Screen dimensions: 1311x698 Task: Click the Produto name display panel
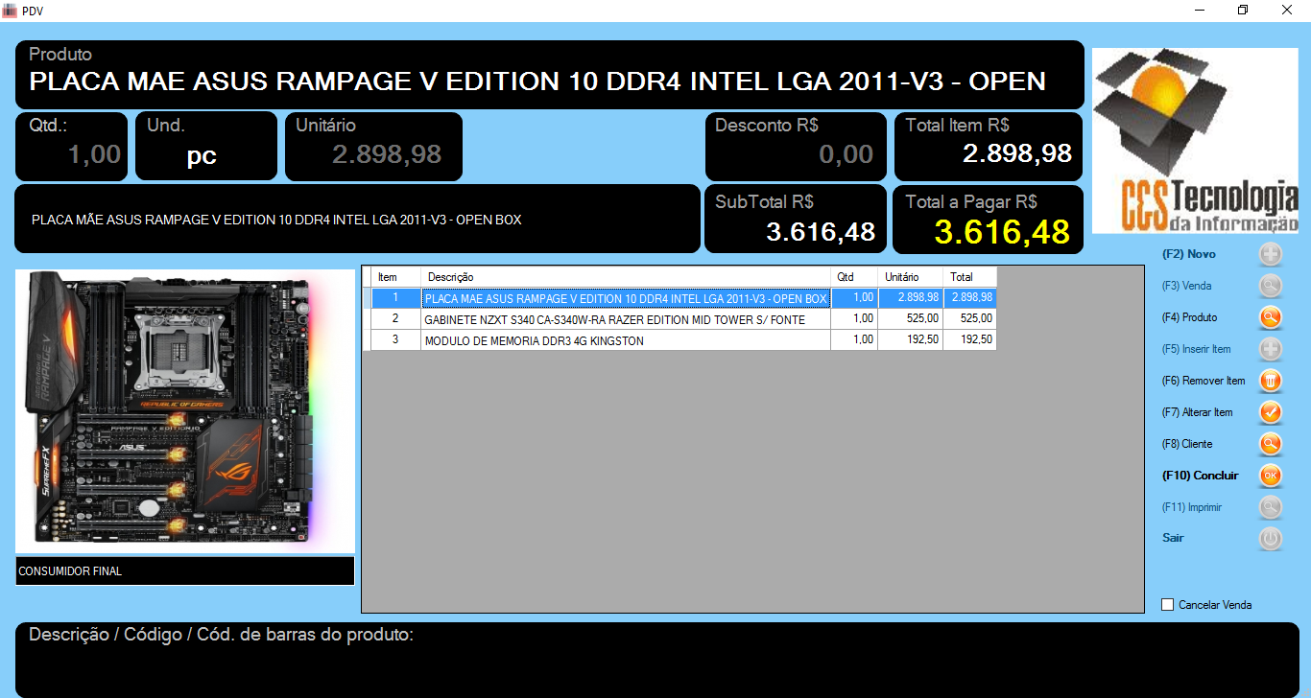550,75
